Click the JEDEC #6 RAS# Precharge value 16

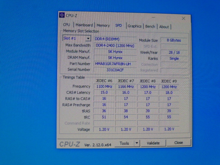[104, 104]
